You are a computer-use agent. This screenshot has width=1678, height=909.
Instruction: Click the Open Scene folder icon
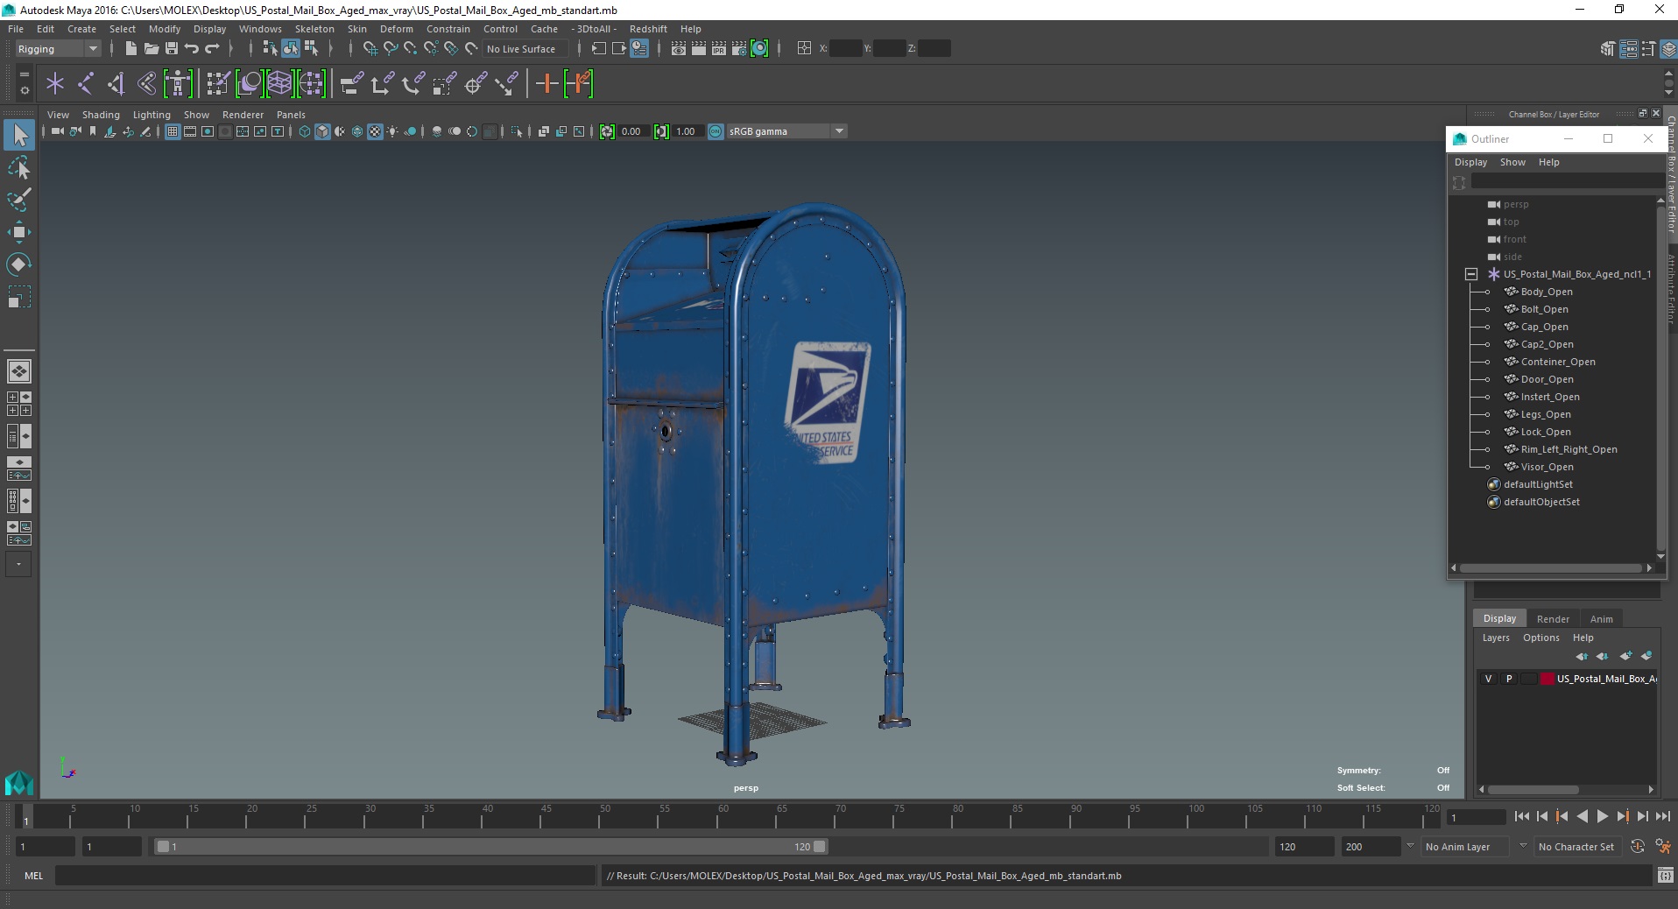[151, 49]
